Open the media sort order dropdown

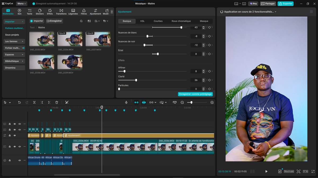(x=97, y=21)
